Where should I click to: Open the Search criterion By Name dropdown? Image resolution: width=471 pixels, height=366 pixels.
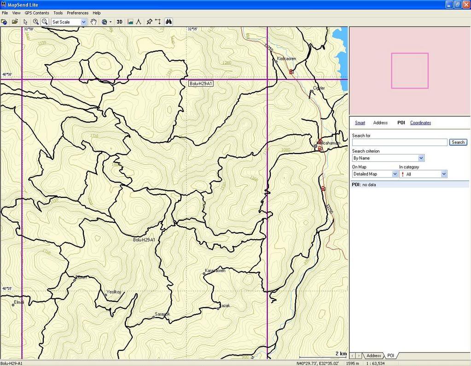421,158
